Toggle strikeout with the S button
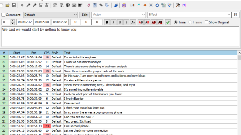241x135 pixels. (126, 22)
